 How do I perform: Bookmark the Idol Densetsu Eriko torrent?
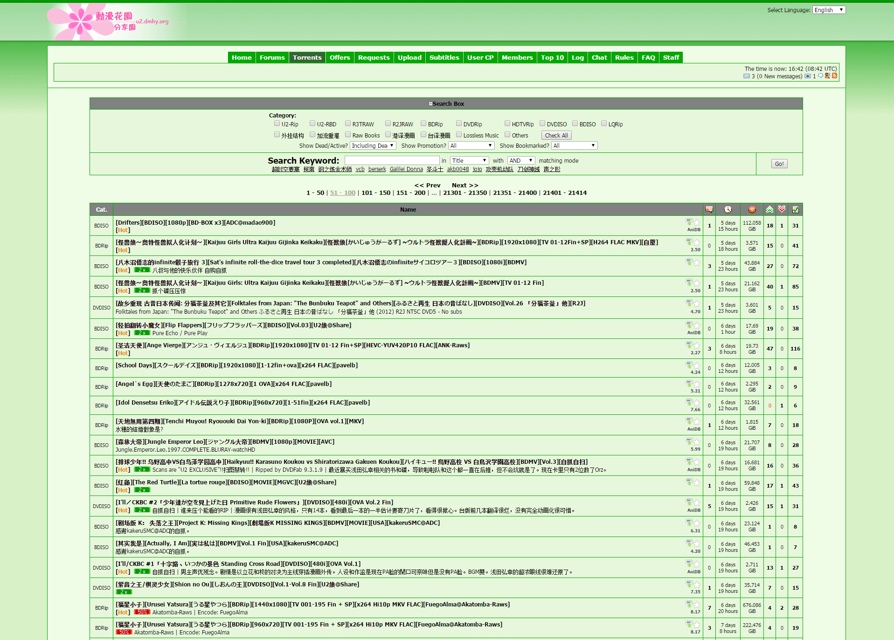point(697,402)
